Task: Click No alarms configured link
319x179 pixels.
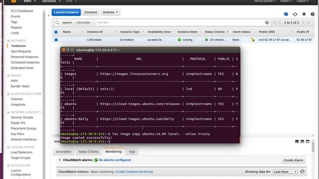Action: click(x=115, y=160)
